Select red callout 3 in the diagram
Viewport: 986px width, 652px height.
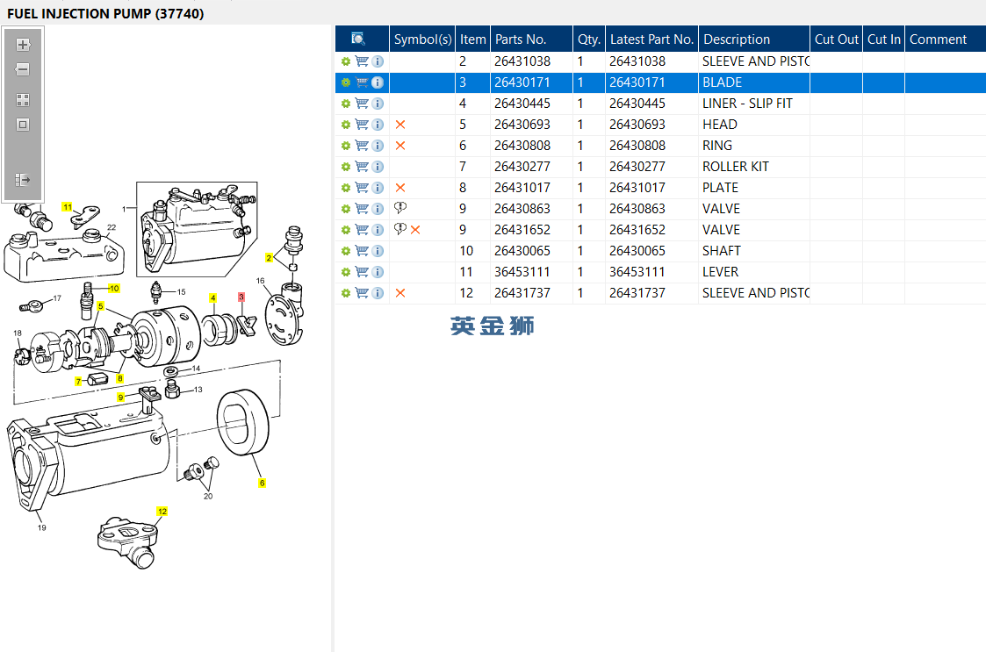pos(241,297)
